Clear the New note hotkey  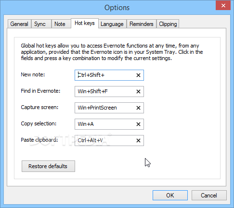(138, 75)
